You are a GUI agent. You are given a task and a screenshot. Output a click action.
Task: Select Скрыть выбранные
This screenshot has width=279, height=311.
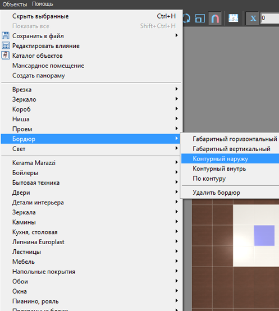pyautogui.click(x=91, y=16)
